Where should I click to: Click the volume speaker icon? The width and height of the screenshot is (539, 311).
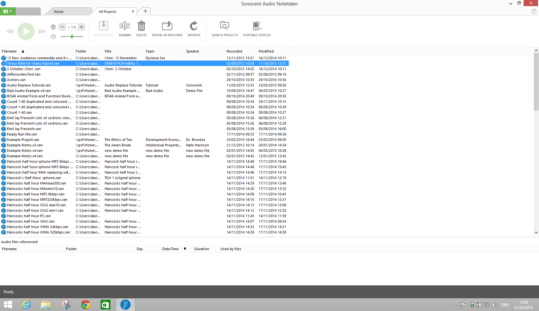click(x=53, y=37)
